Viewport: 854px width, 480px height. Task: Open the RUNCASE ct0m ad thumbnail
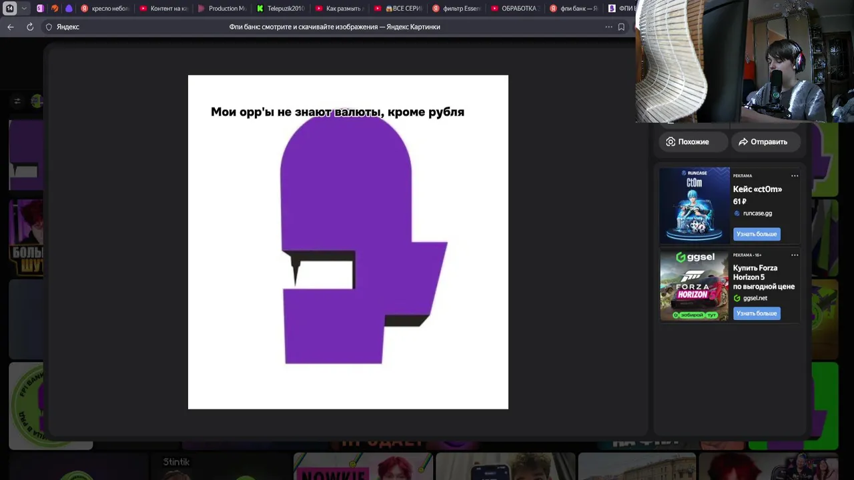click(695, 205)
